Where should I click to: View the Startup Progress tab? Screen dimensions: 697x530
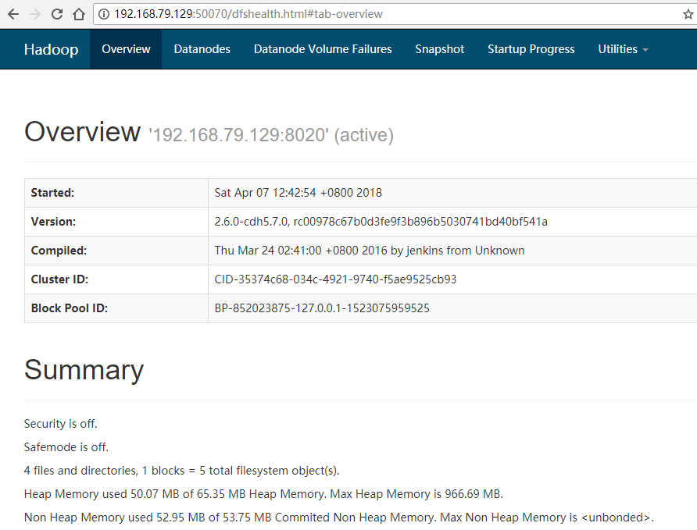tap(531, 49)
